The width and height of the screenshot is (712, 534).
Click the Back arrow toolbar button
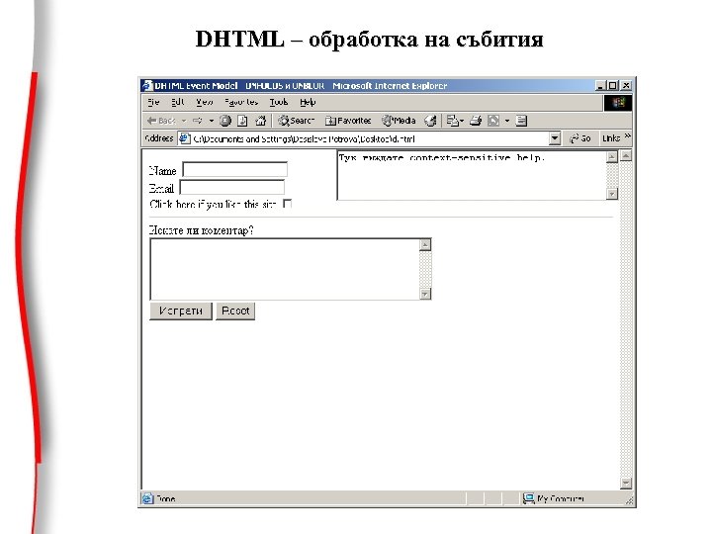(161, 121)
